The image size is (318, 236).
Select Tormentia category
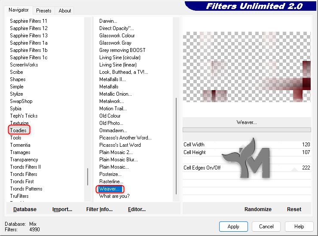tap(20, 145)
